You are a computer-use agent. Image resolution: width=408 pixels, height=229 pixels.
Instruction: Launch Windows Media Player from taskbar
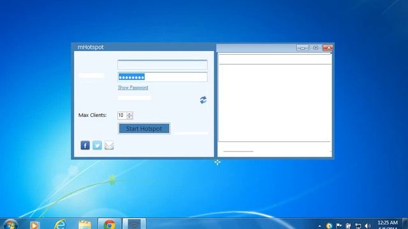[34, 225]
